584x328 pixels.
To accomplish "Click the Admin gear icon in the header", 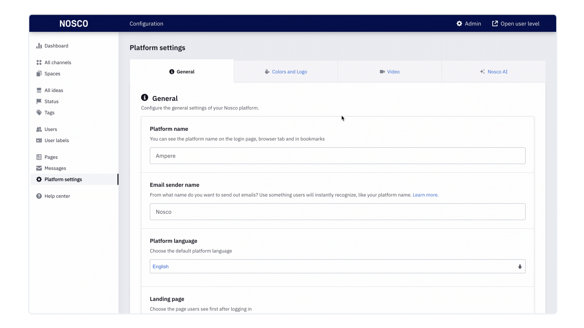I will click(x=459, y=23).
